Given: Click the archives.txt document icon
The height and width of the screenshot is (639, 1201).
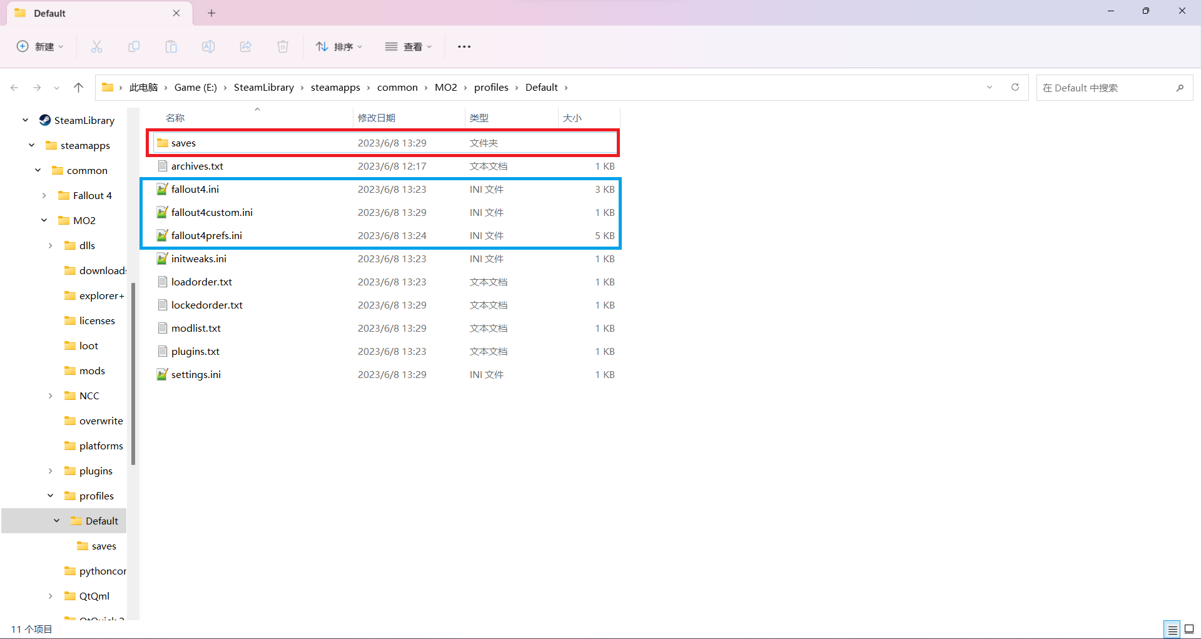Looking at the screenshot, I should [163, 166].
